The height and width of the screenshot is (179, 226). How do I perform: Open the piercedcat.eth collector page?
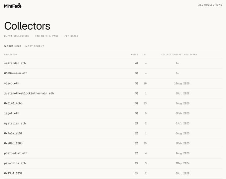(x=16, y=153)
